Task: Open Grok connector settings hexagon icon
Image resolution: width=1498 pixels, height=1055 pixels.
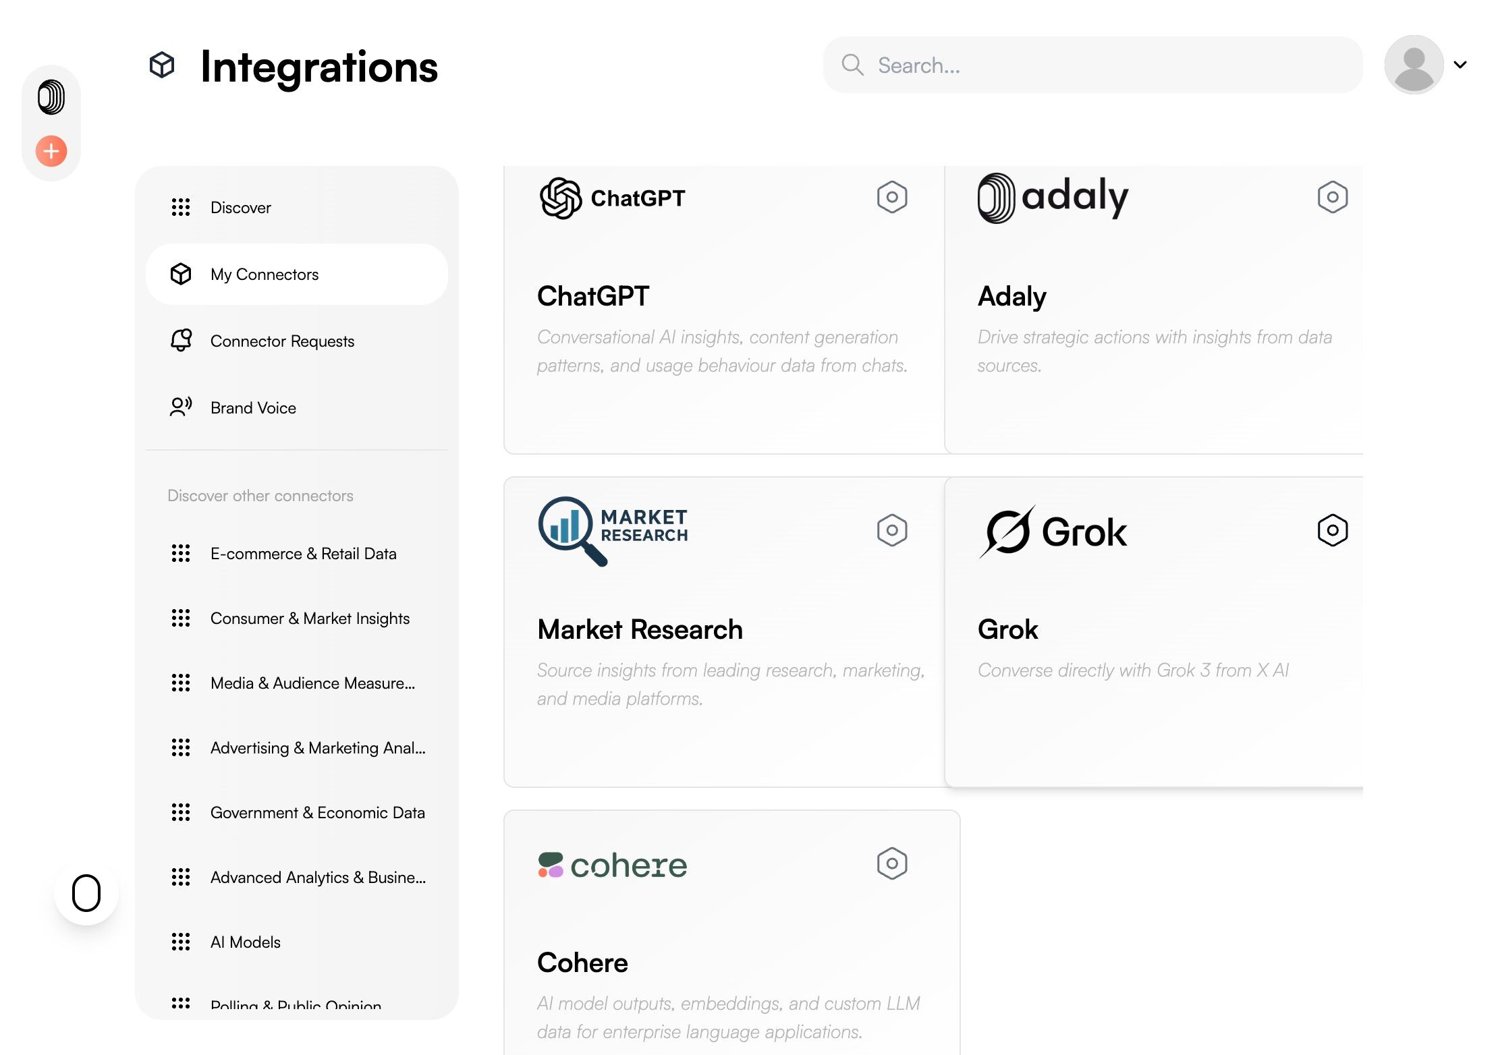Action: tap(1332, 530)
